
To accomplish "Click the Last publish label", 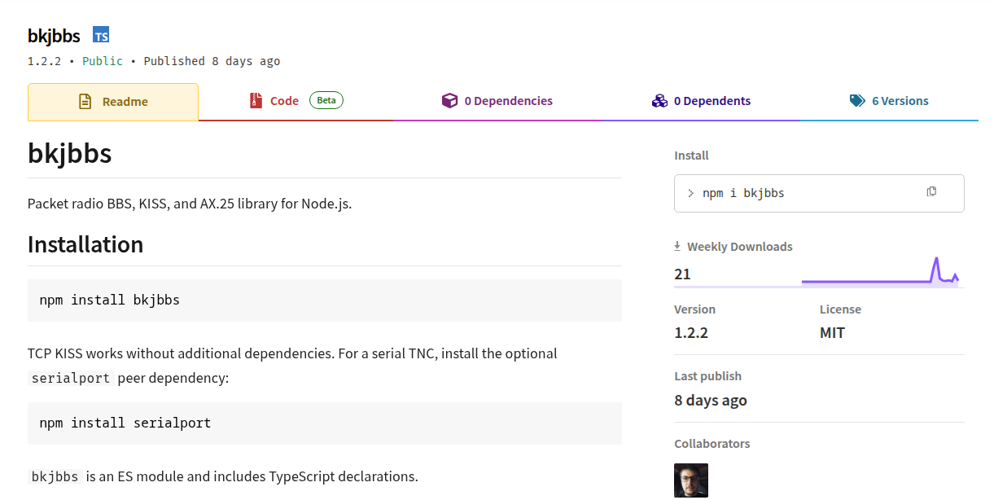I will tap(707, 376).
